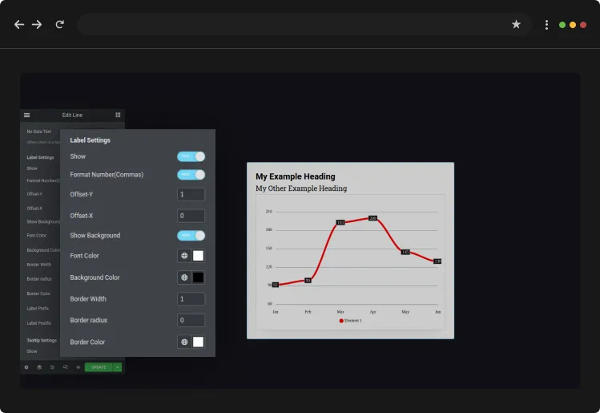Click the global color globe for Font Color

184,256
